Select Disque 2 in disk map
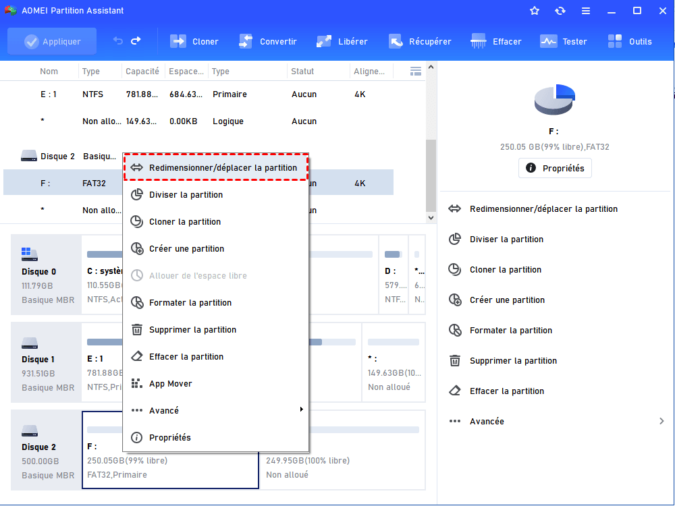This screenshot has height=506, width=675. pyautogui.click(x=46, y=450)
